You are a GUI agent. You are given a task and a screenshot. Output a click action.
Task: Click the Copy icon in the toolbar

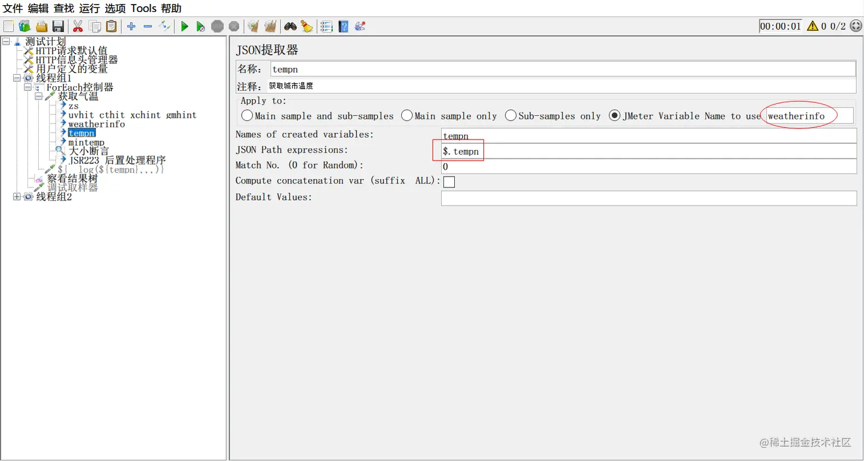pos(95,26)
